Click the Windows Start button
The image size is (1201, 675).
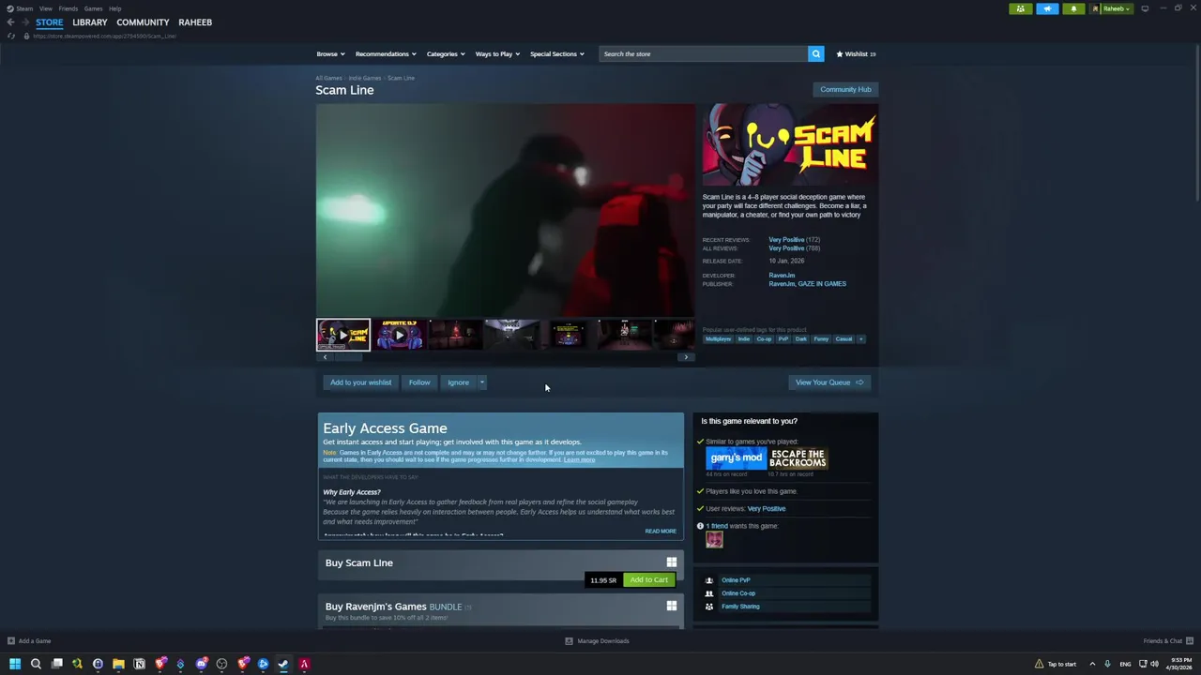click(x=15, y=664)
